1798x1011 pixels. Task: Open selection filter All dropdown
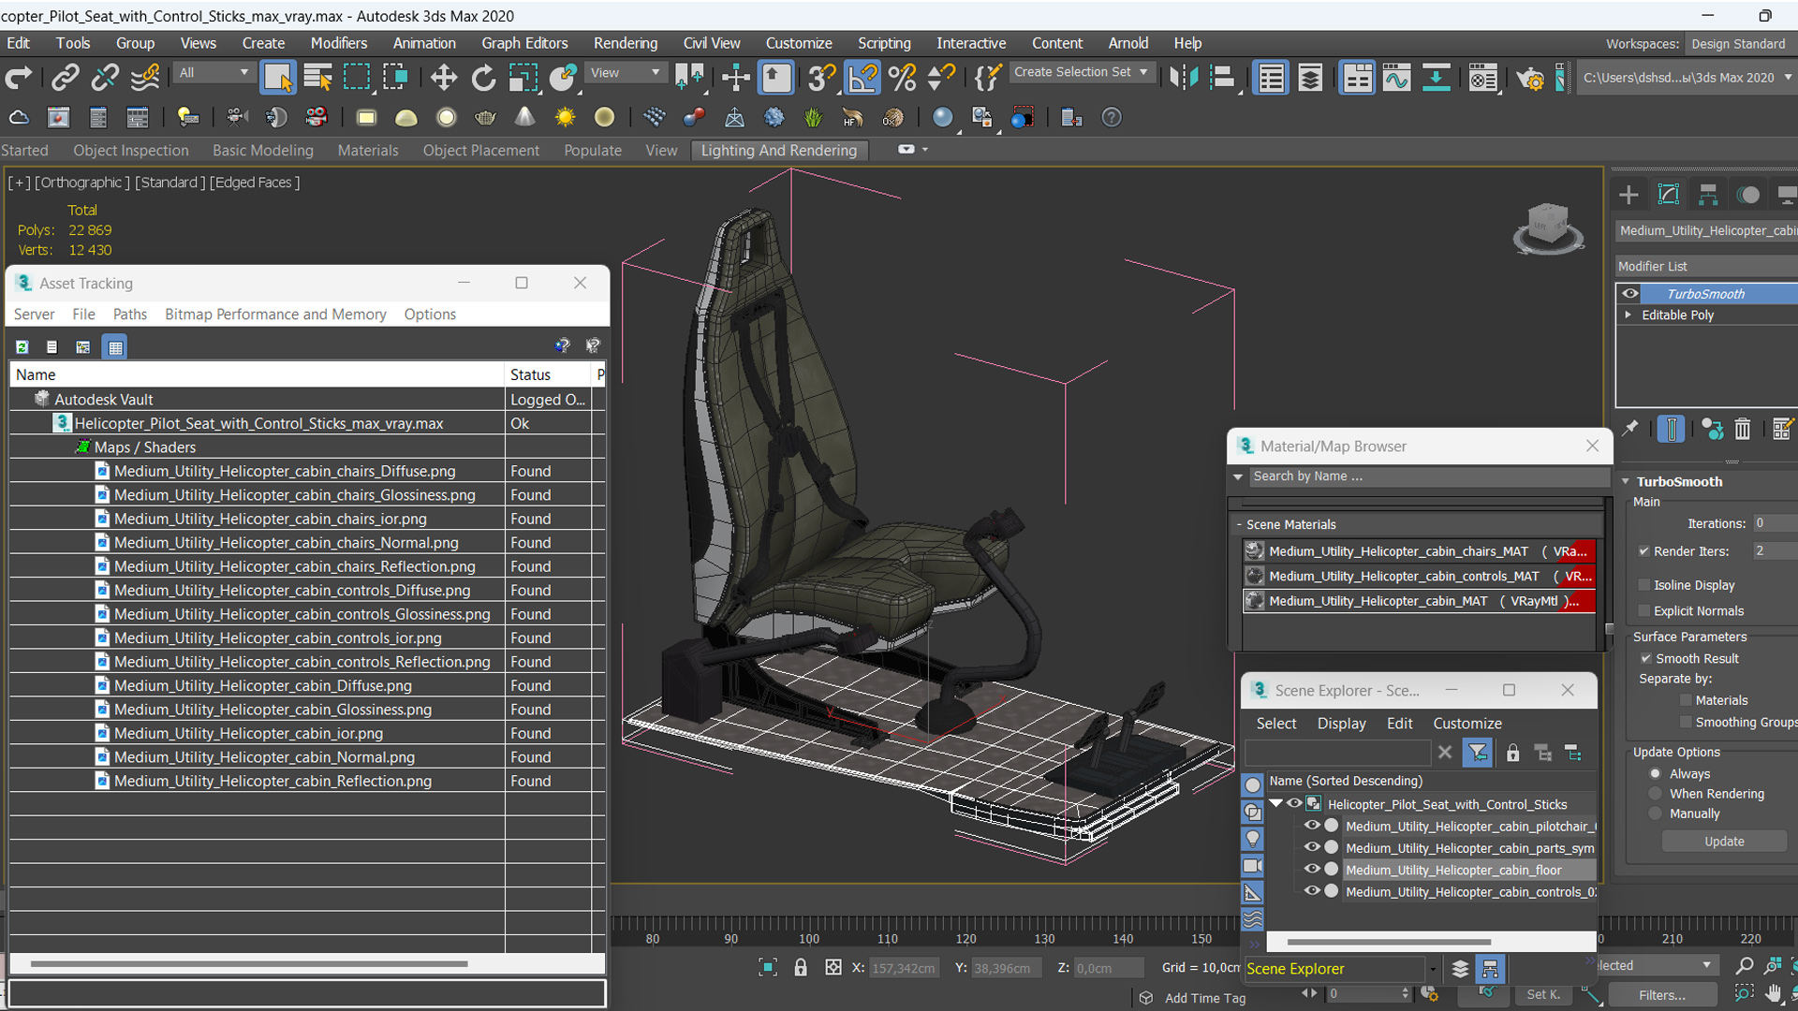pos(214,72)
